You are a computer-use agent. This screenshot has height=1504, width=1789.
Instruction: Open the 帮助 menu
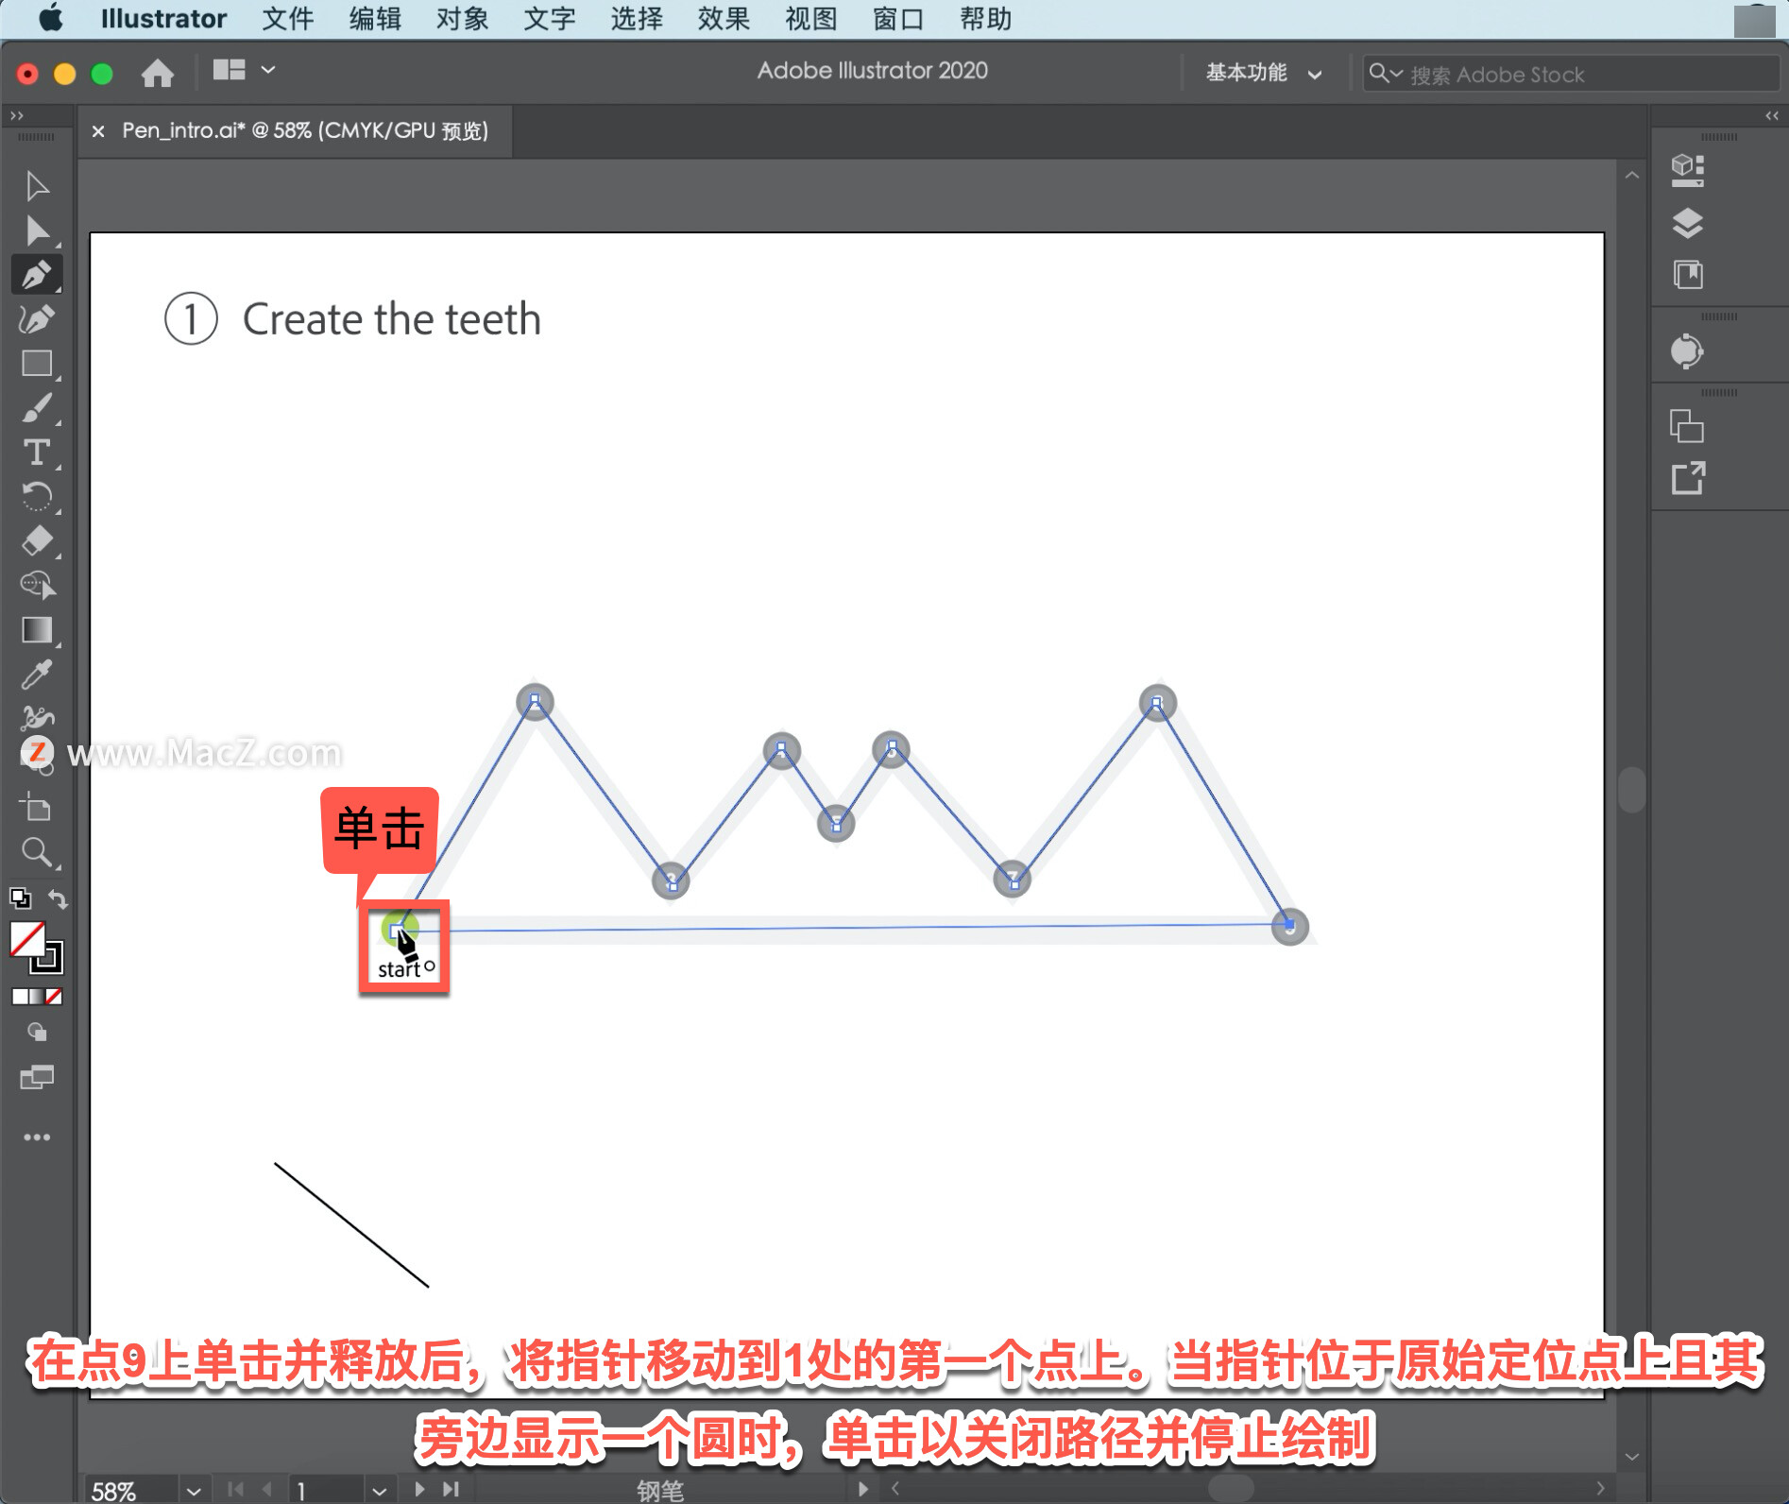coord(985,18)
